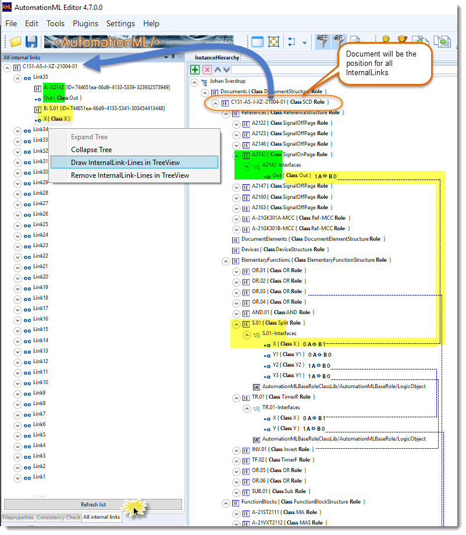Click the interfaces icon of S.01-Interfaces

click(257, 335)
